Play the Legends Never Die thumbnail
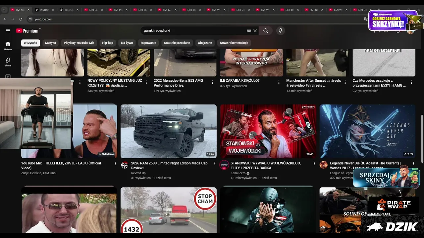The height and width of the screenshot is (238, 424). pos(367,131)
